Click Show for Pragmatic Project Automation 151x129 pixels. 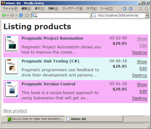142,39
